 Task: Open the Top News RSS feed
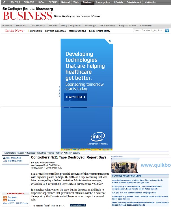pyautogui.click(x=12, y=197)
